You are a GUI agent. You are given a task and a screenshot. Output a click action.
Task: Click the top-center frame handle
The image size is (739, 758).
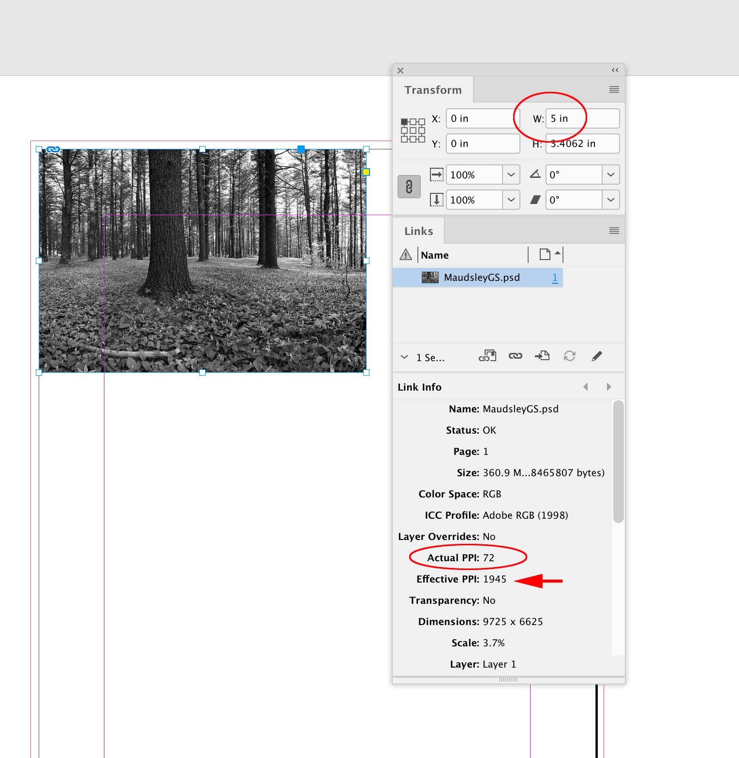click(x=203, y=149)
